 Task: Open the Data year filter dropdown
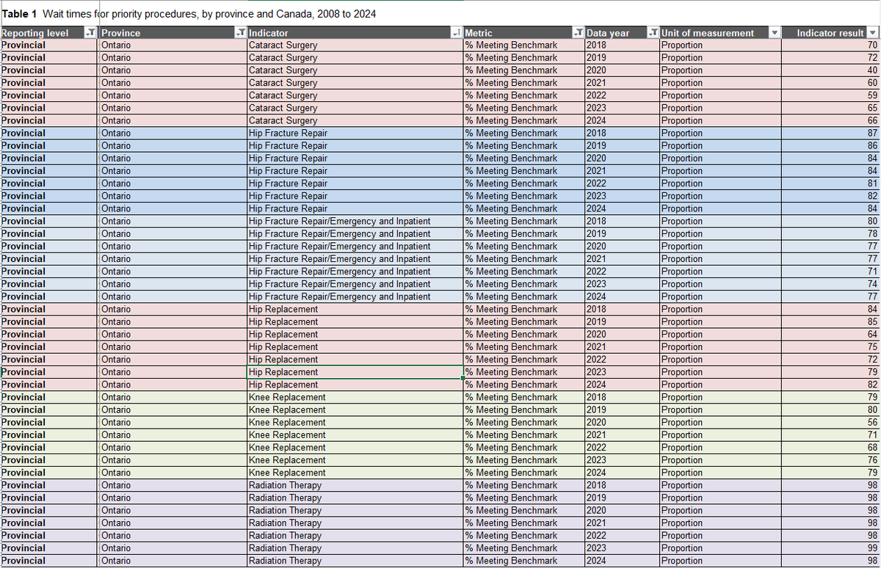653,32
